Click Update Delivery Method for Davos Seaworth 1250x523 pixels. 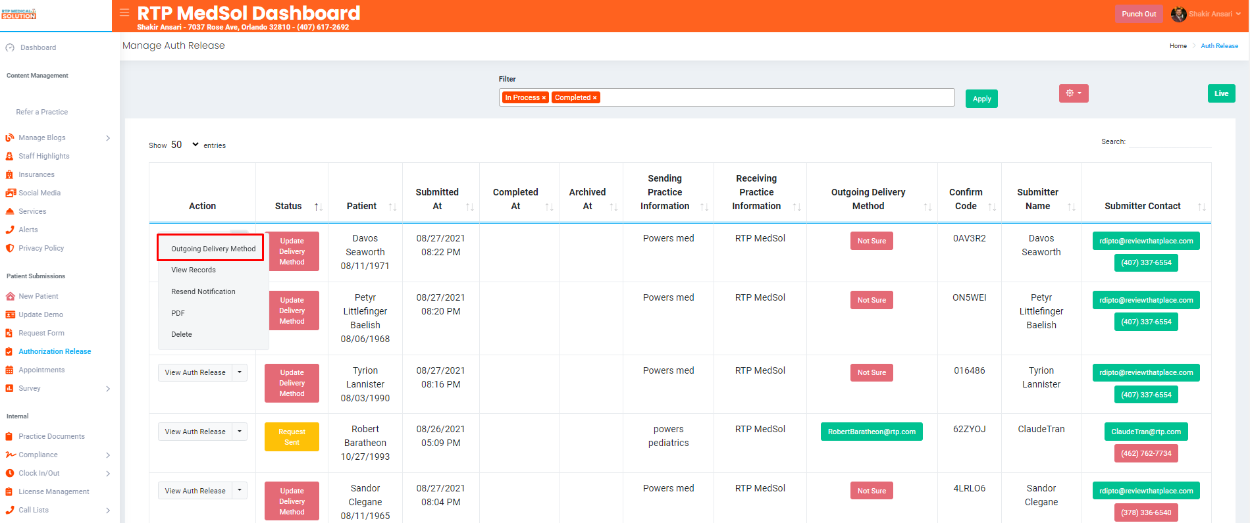(x=292, y=251)
